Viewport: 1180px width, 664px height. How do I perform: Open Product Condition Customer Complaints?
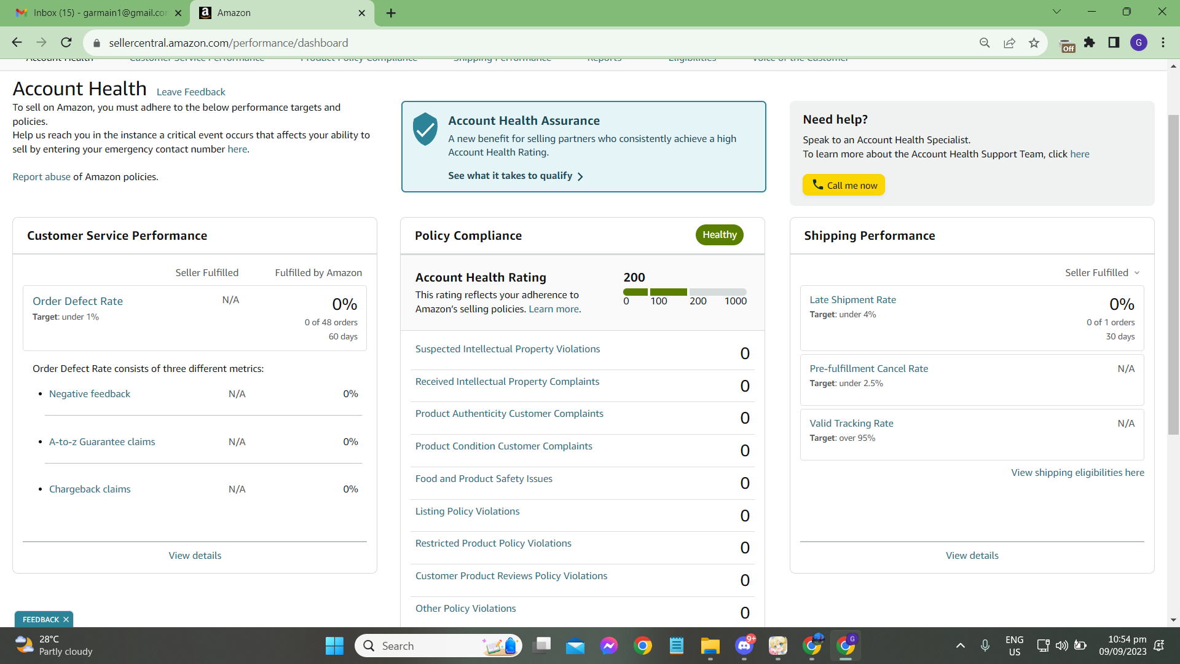(x=504, y=446)
